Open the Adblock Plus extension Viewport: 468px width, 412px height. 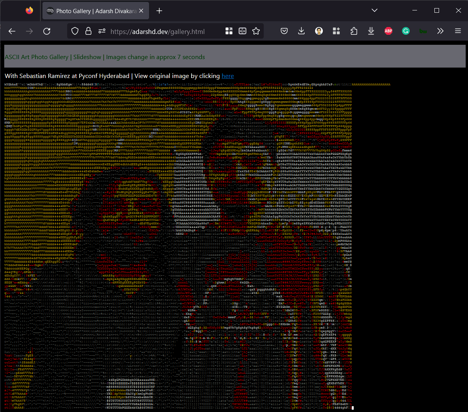click(388, 31)
